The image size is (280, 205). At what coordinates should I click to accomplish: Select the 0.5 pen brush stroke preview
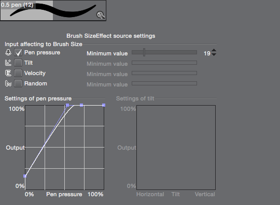(53, 10)
